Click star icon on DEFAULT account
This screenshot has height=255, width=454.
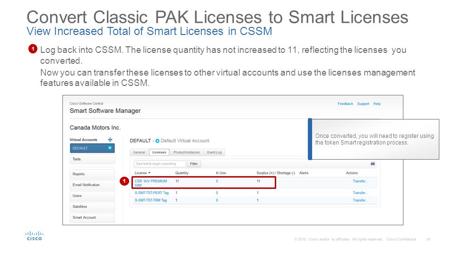point(110,148)
